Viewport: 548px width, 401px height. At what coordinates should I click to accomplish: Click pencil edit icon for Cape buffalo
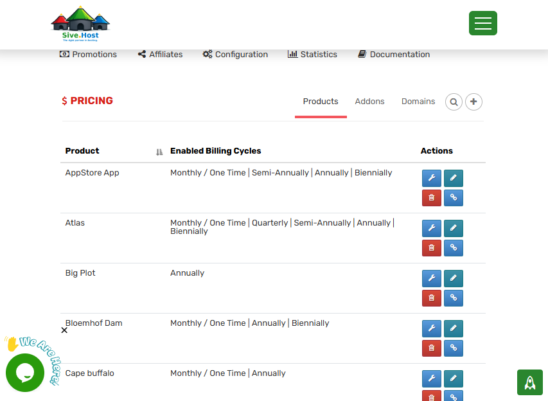pos(454,379)
